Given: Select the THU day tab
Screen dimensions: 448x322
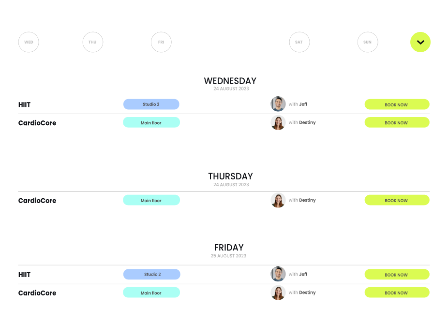Looking at the screenshot, I should click(x=92, y=42).
